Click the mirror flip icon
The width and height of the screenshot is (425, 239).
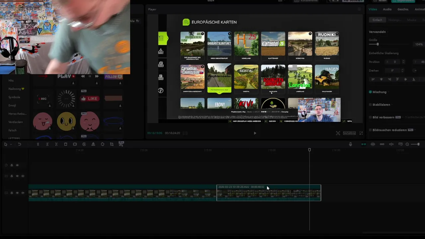[93, 144]
